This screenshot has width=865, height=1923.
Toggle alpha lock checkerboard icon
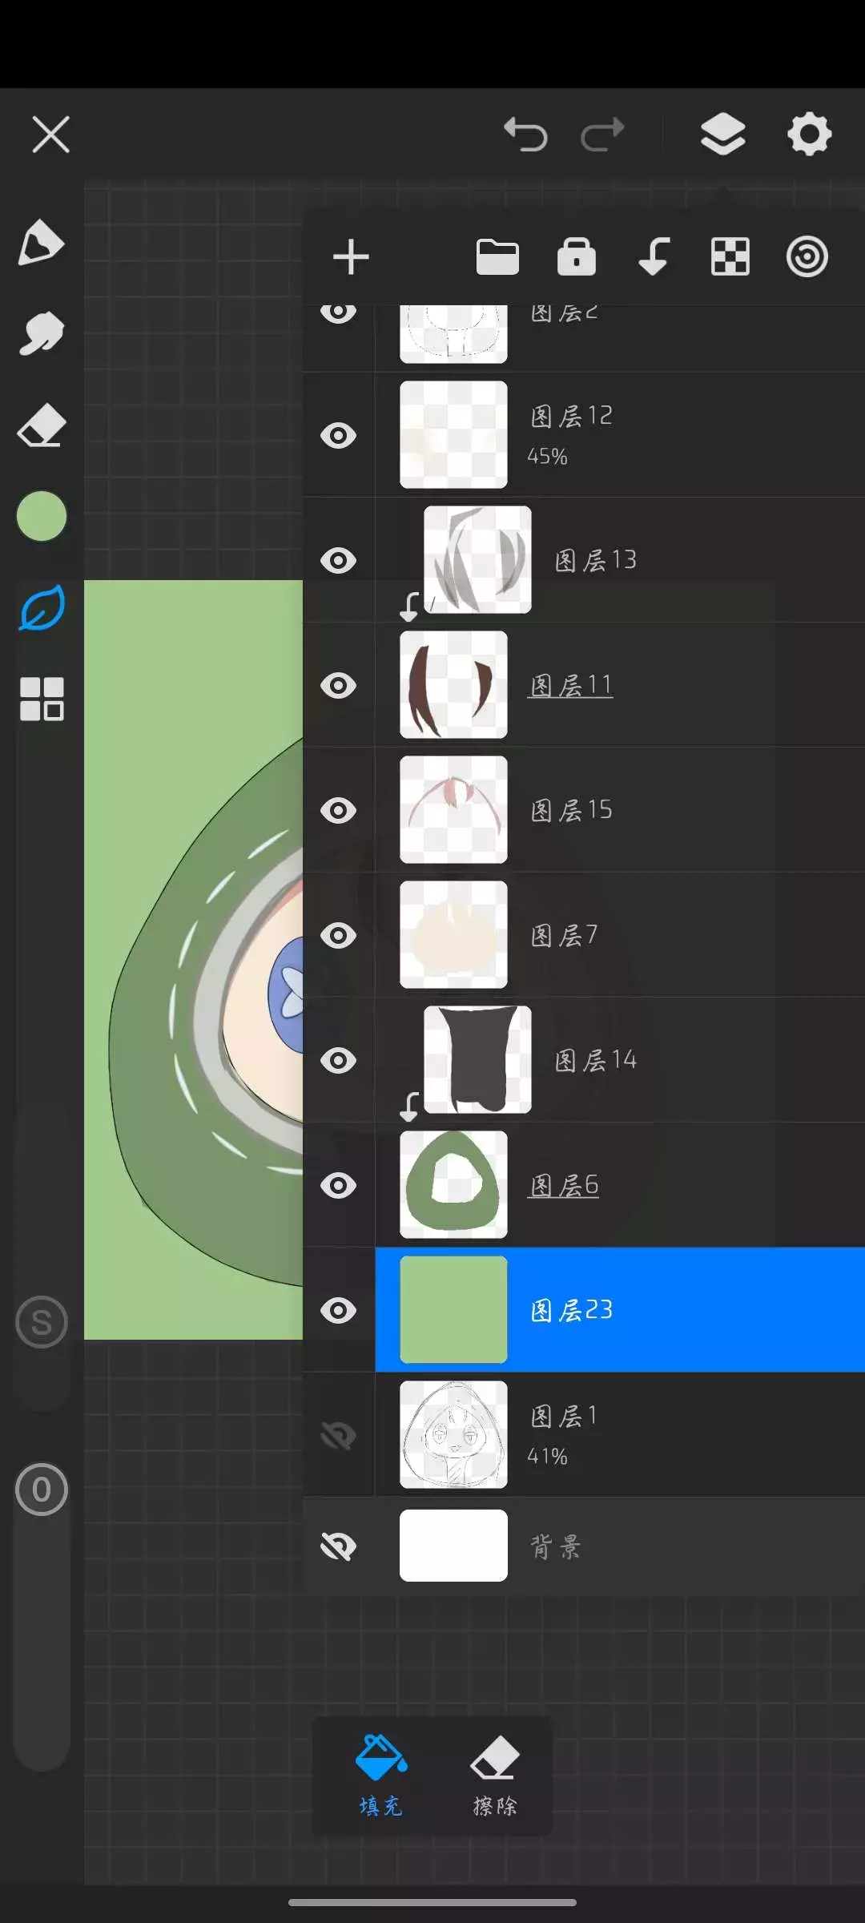tap(730, 257)
